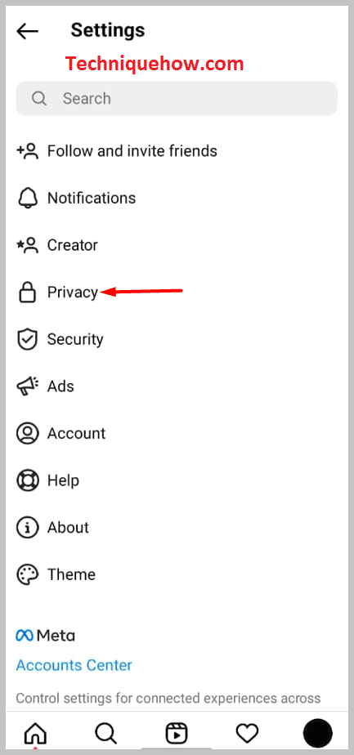Viewport: 354px width, 755px height.
Task: Tap the Creator star-person icon
Action: 27,245
